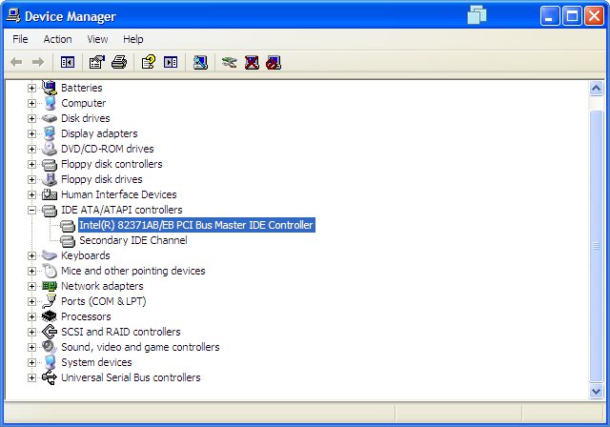The image size is (610, 427).
Task: Click the Uninstall device toolbar icon
Action: 252,62
